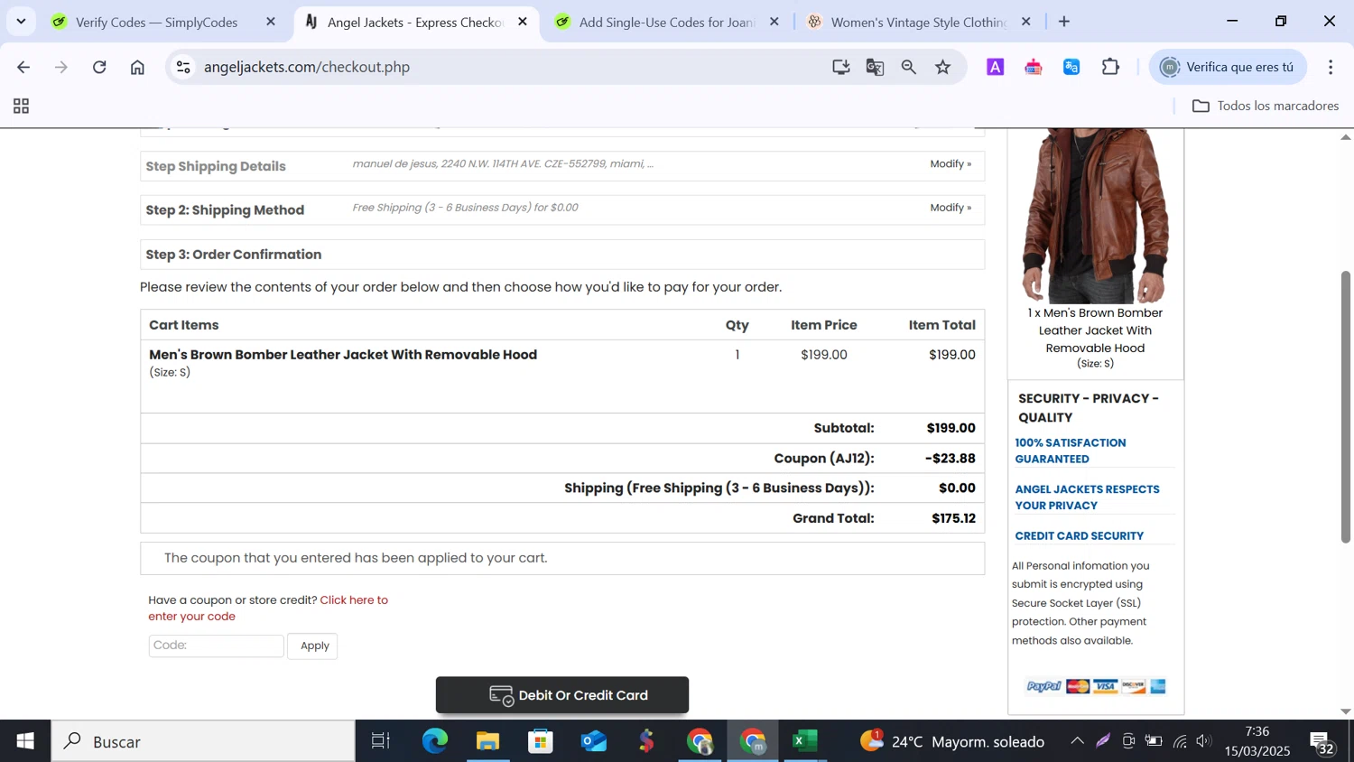
Task: Open Angel Jackets Respects Your Privacy link
Action: coord(1087,497)
